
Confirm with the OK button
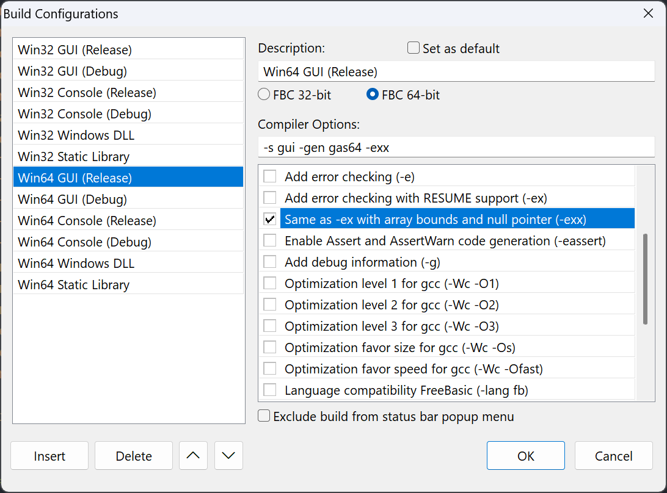(526, 456)
